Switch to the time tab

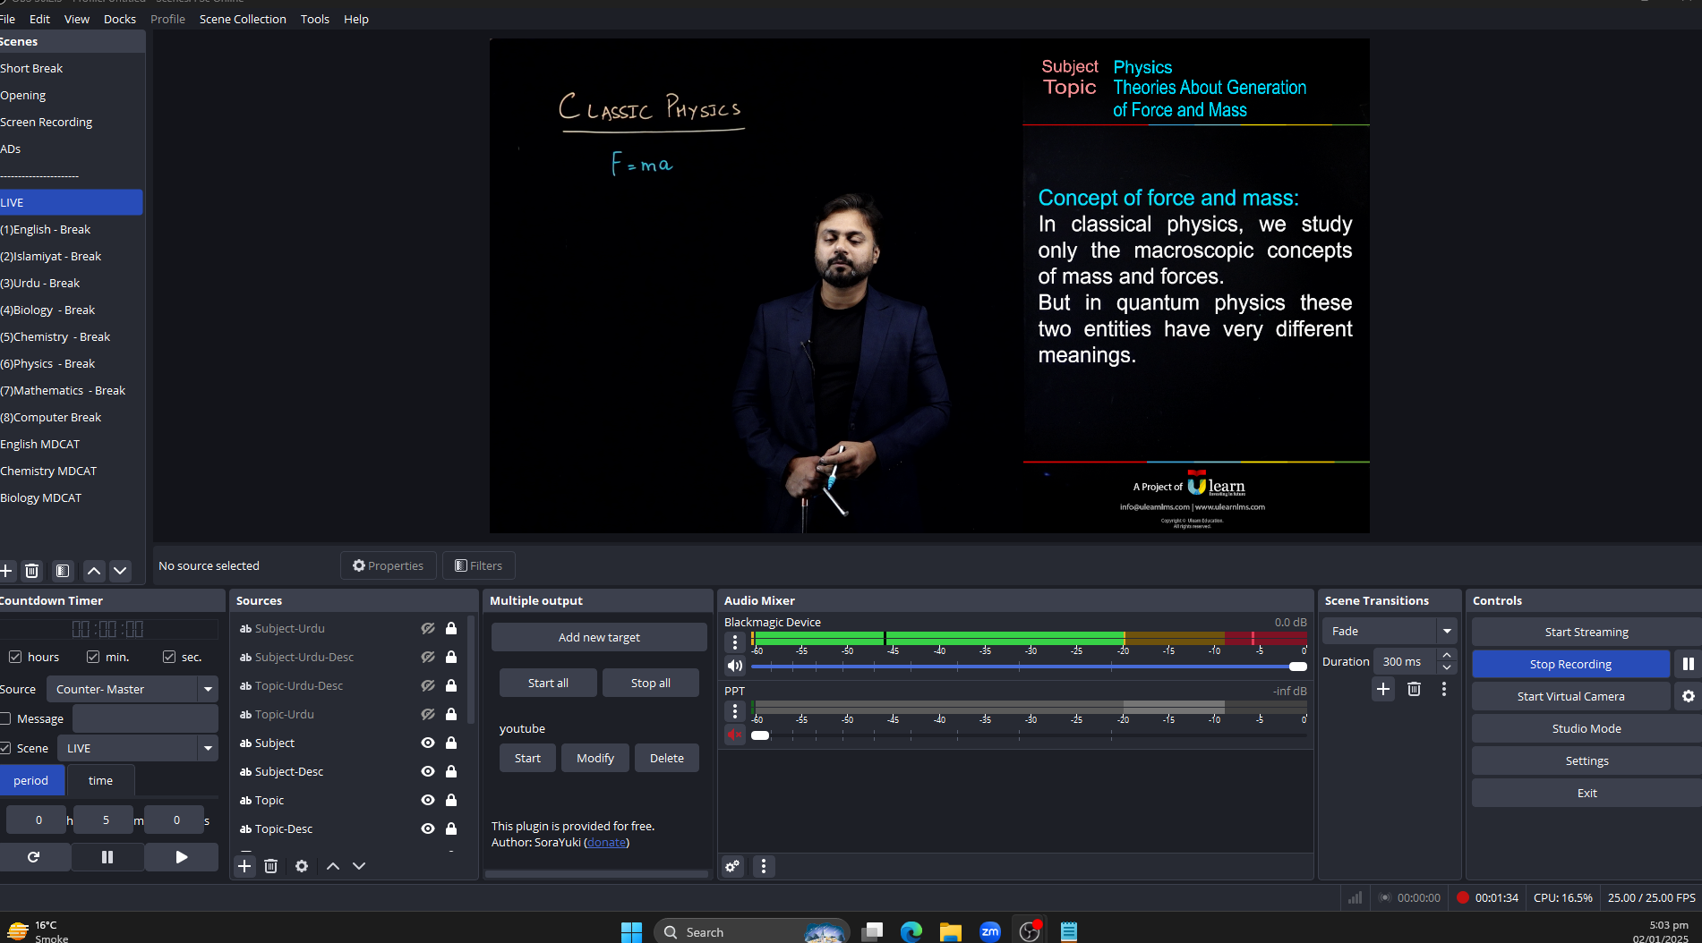point(100,780)
